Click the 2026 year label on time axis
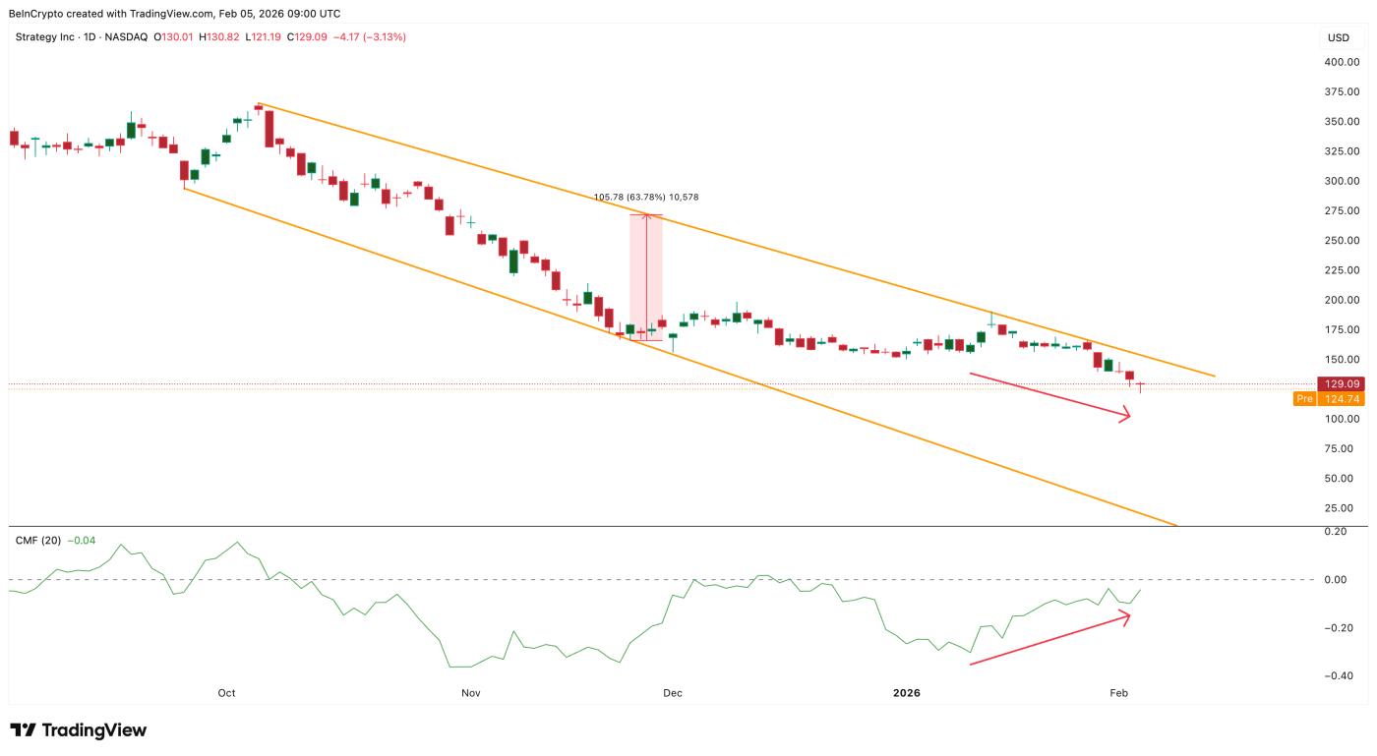1377x756 pixels. (906, 693)
